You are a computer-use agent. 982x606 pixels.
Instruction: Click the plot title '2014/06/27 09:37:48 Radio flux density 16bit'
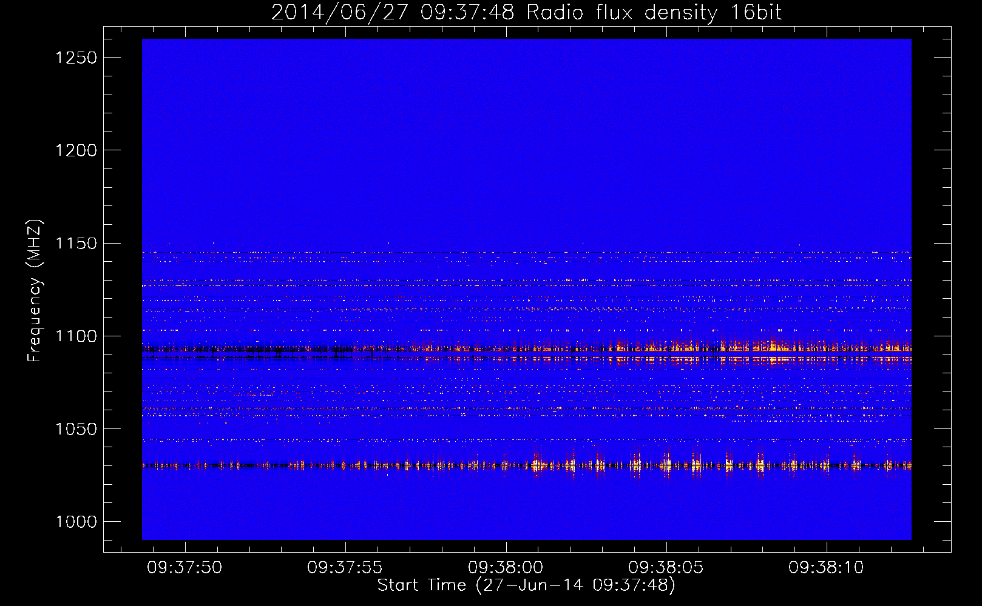click(526, 13)
